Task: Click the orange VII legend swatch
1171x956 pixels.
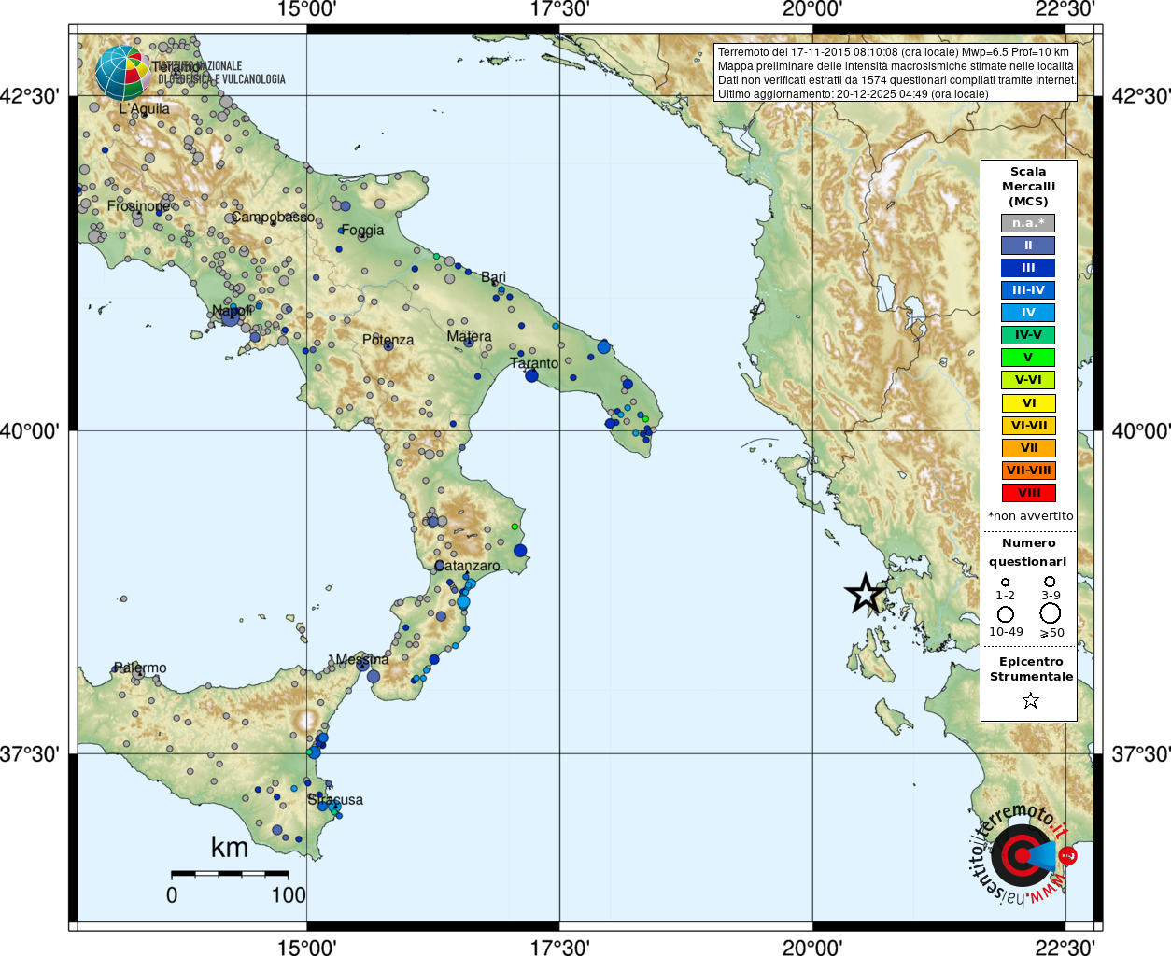Action: [x=1028, y=448]
